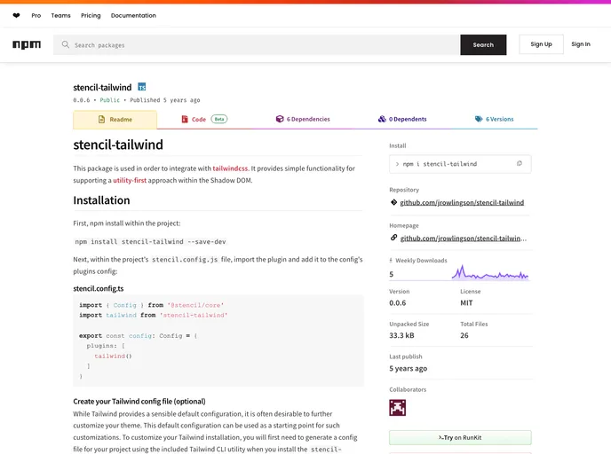Image resolution: width=611 pixels, height=454 pixels.
Task: Click the stencil.config.ts heading
Action: coord(99,288)
